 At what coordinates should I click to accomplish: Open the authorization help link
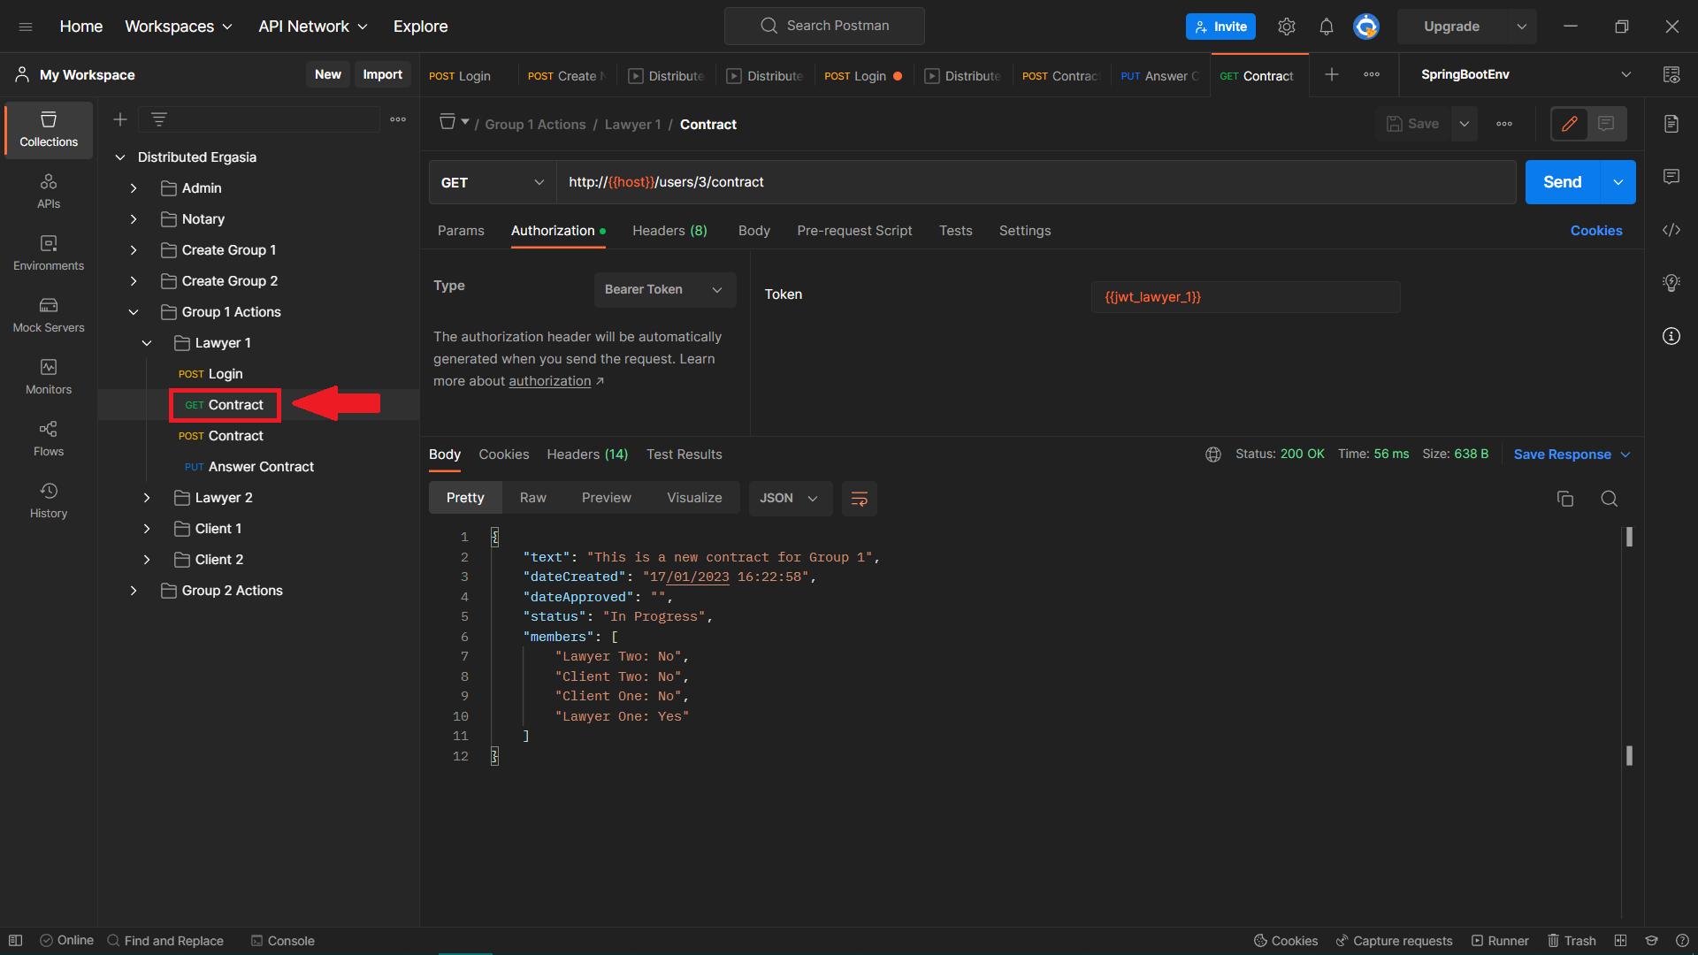(550, 381)
